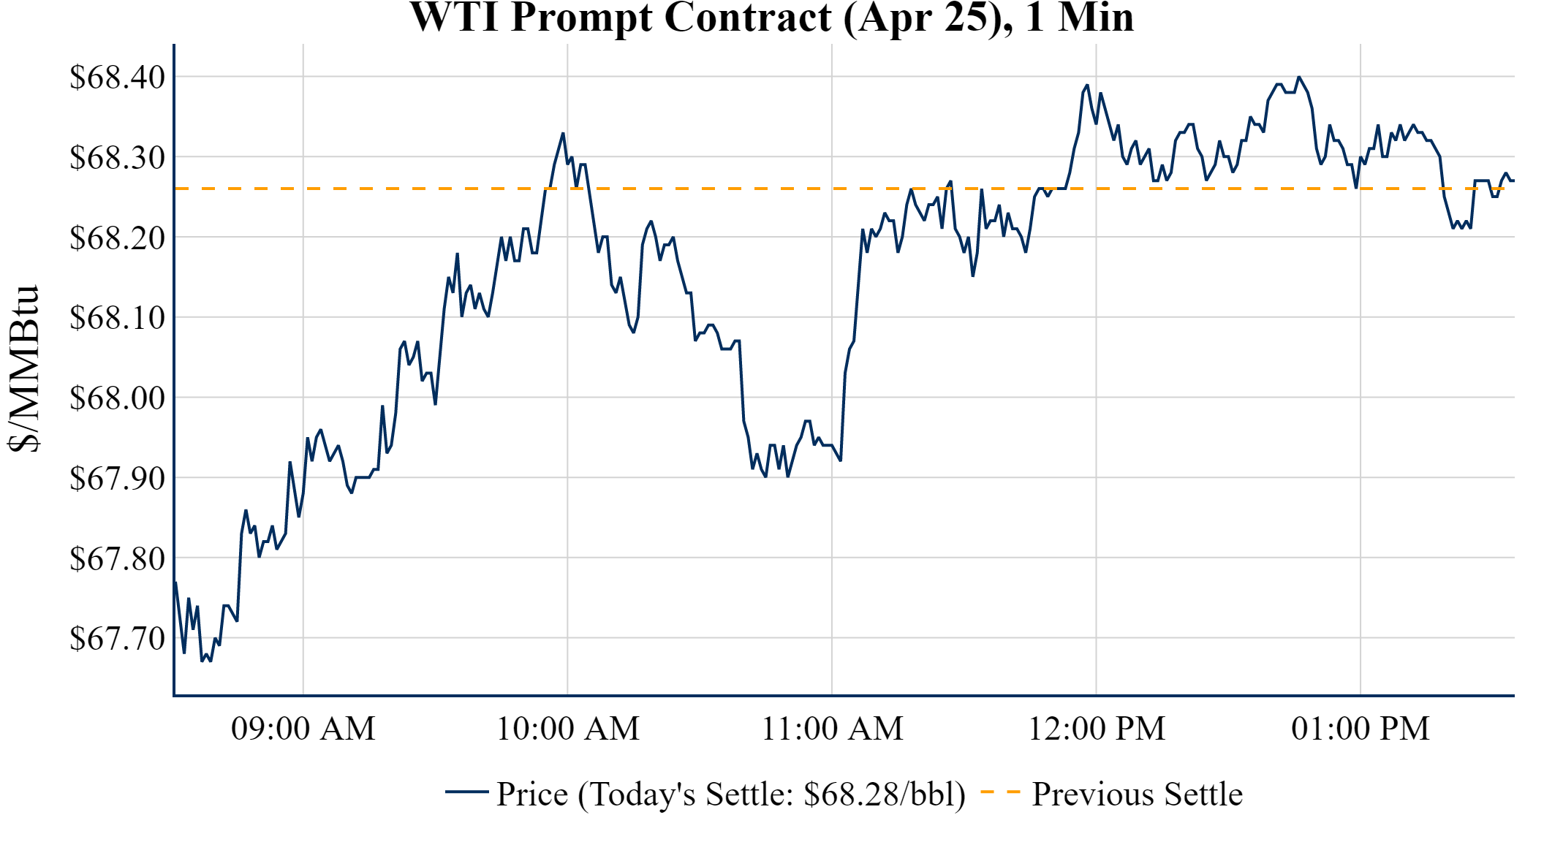Image resolution: width=1544 pixels, height=842 pixels.
Task: Click the 12:00 PM x-axis label
Action: [x=1097, y=729]
